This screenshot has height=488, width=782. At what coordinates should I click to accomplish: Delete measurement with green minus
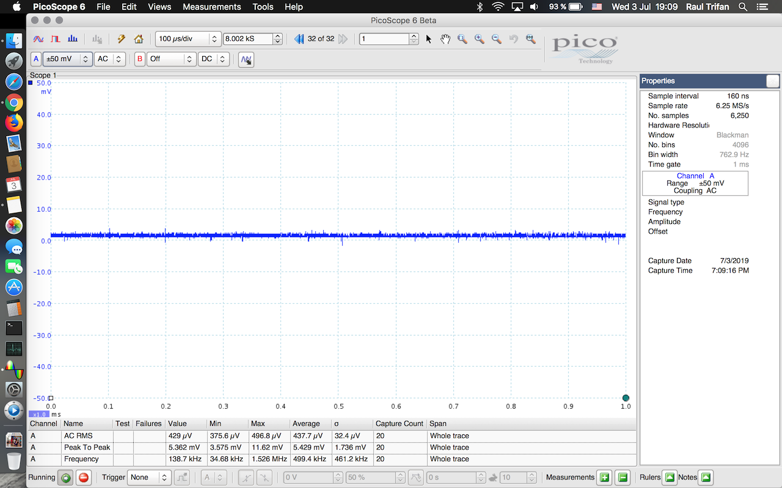click(623, 478)
